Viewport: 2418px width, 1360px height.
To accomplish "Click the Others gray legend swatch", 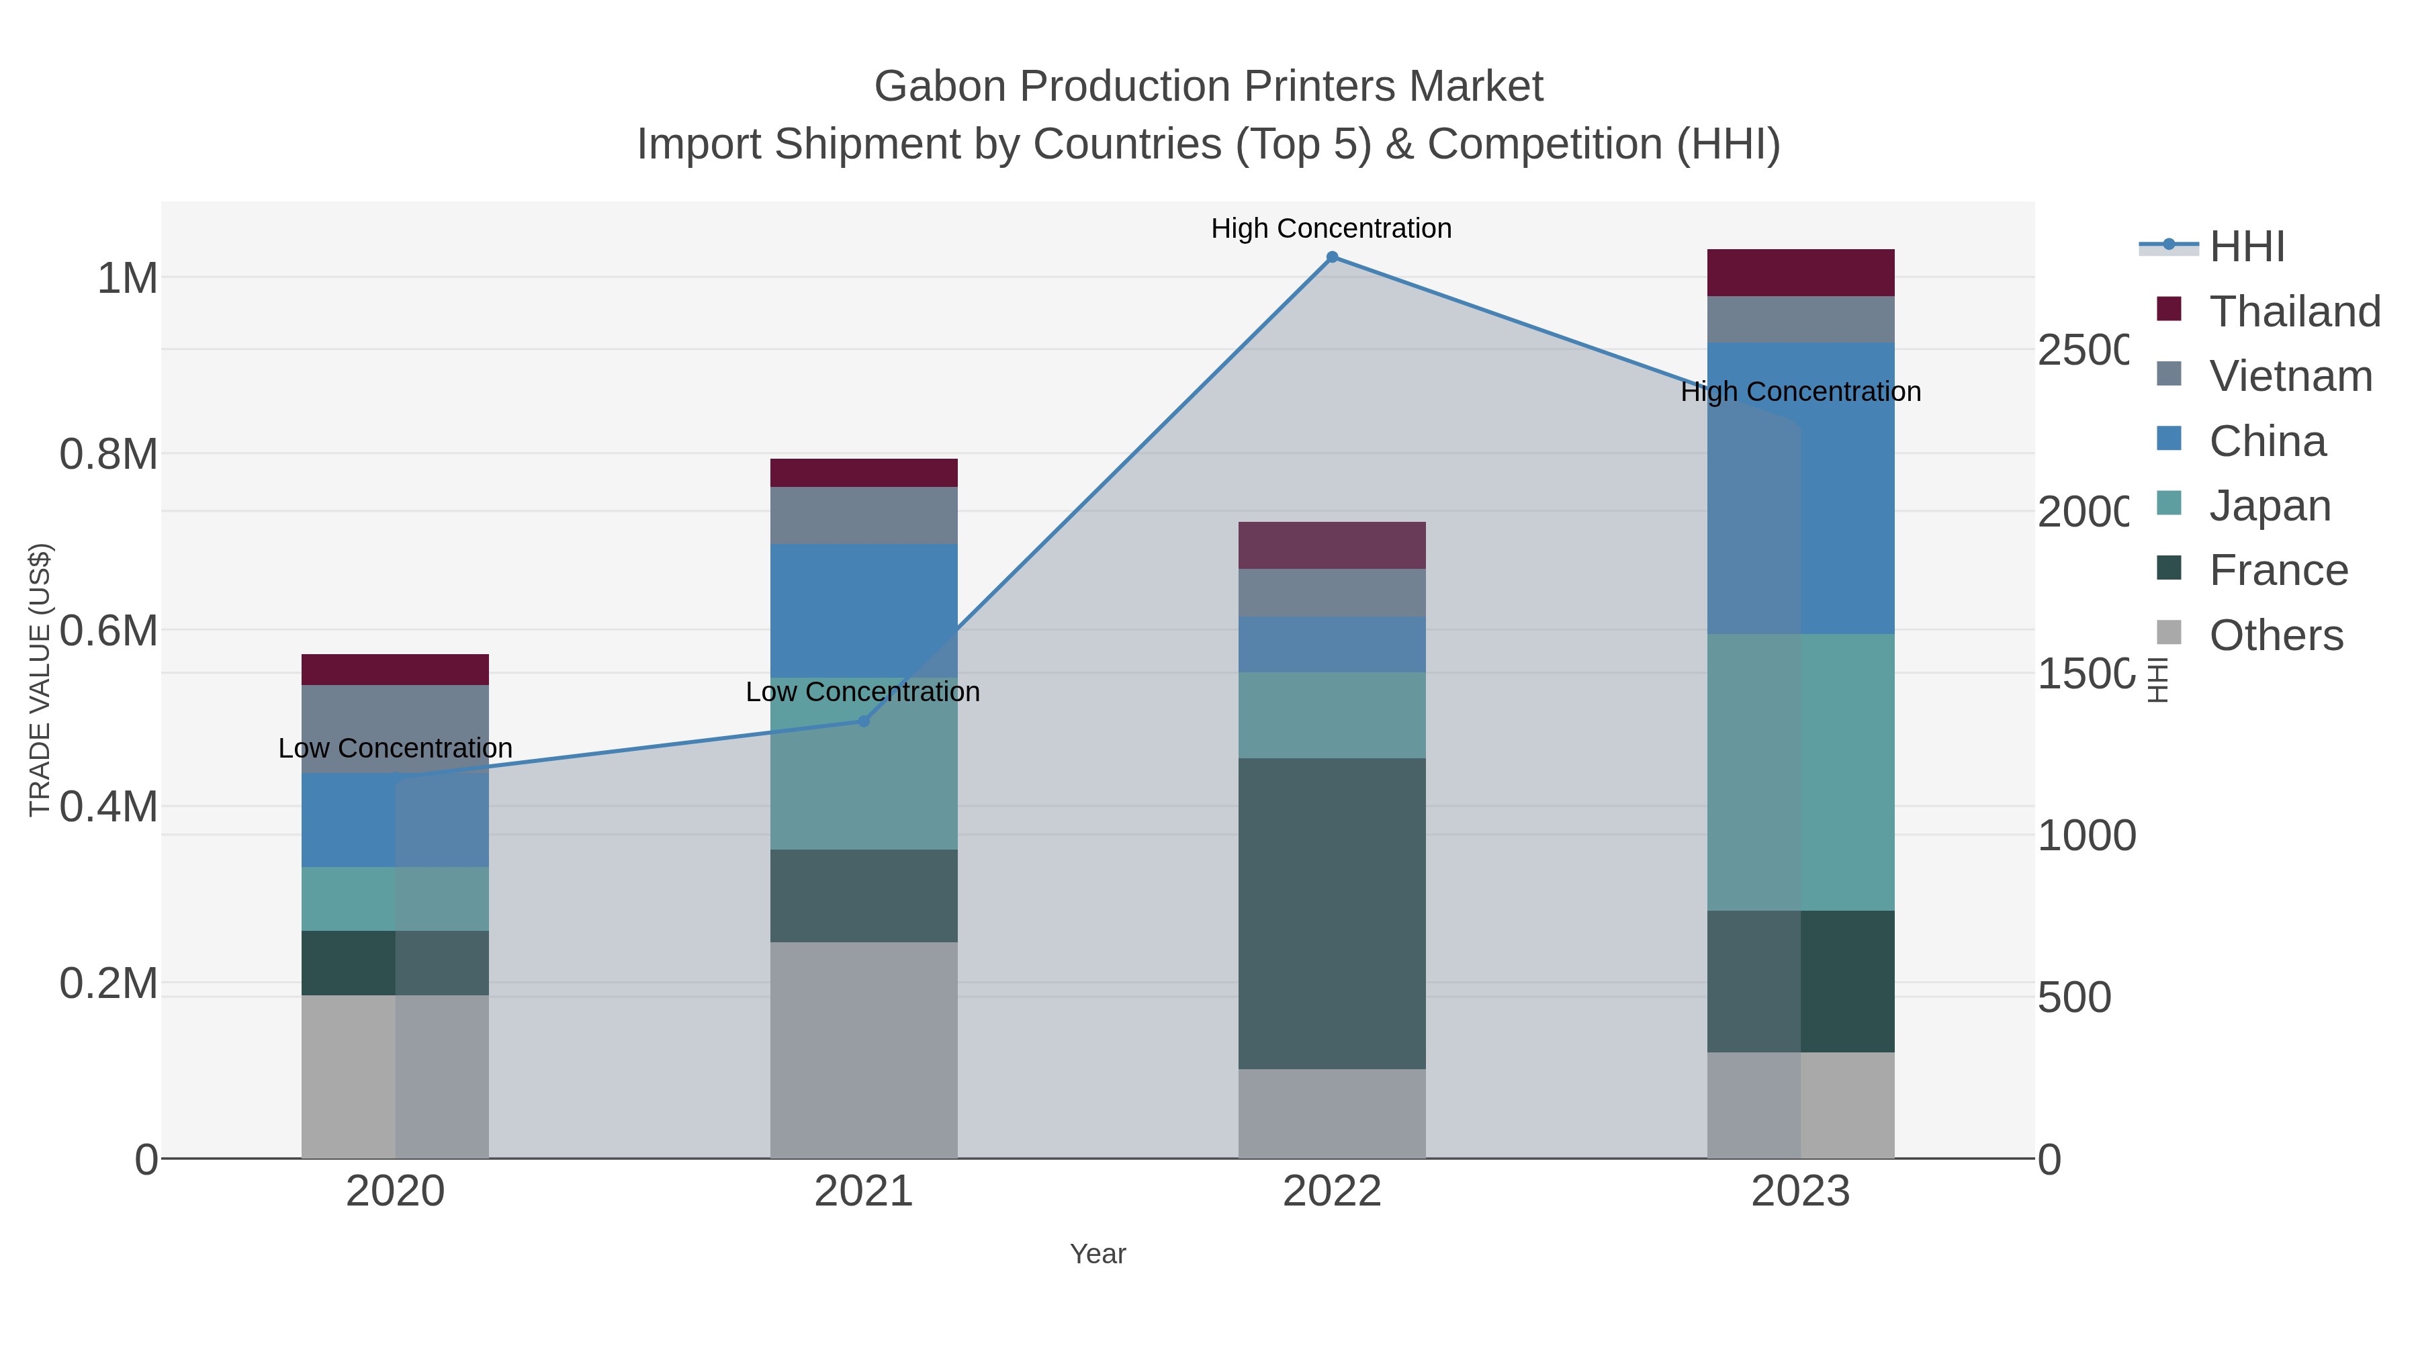I will click(2169, 633).
